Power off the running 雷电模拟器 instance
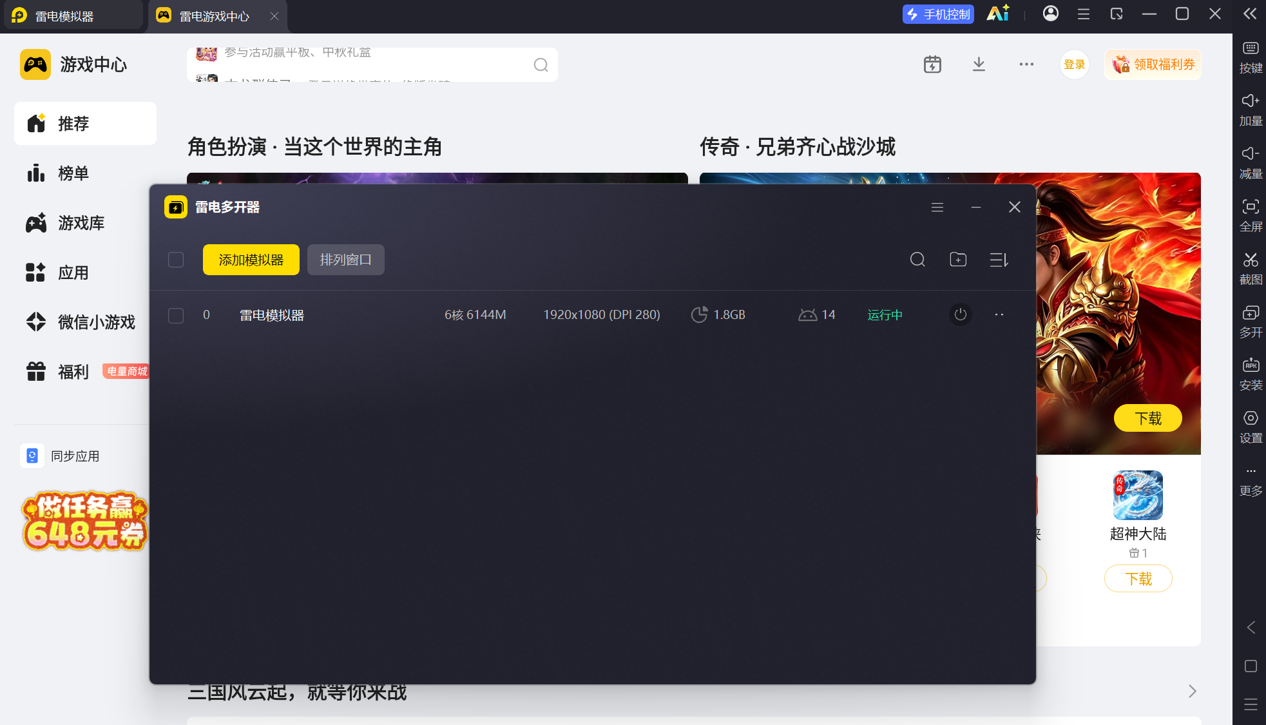1266x725 pixels. pos(961,314)
